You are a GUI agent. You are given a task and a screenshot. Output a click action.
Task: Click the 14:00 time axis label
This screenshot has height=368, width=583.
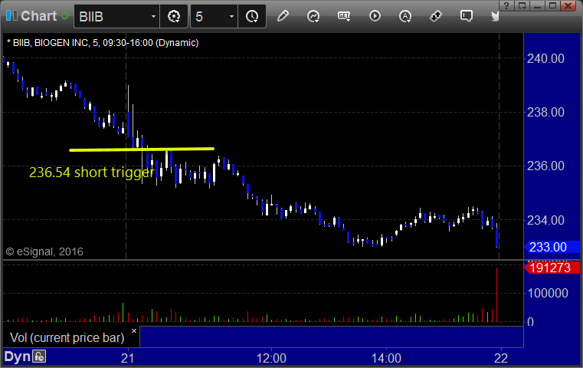tap(386, 358)
